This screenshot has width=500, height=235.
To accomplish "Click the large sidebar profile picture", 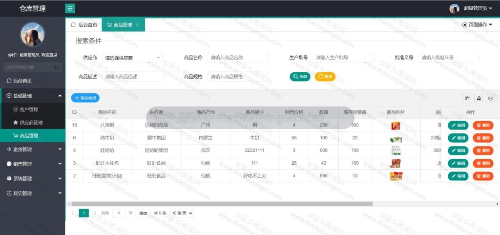I will pos(33,34).
